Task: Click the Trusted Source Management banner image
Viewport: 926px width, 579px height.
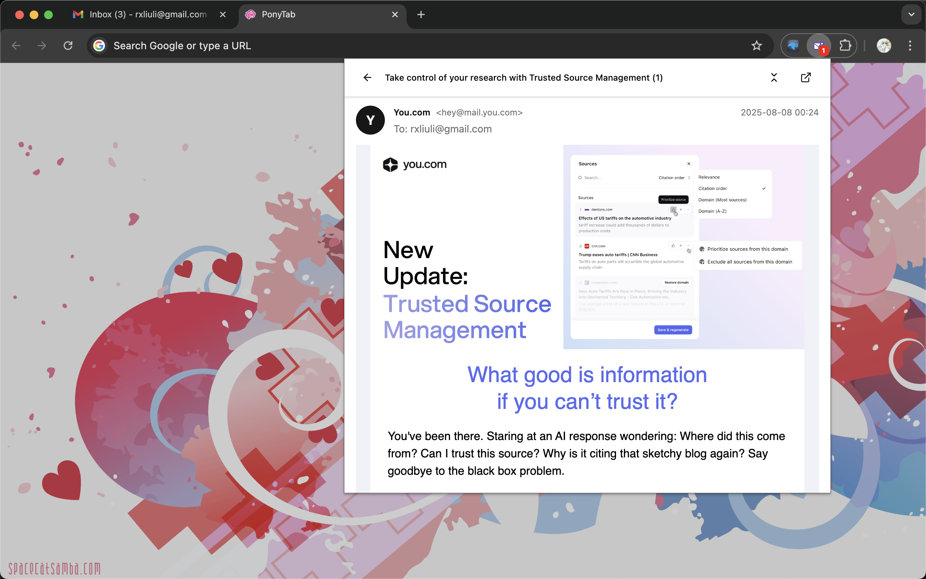Action: click(683, 247)
